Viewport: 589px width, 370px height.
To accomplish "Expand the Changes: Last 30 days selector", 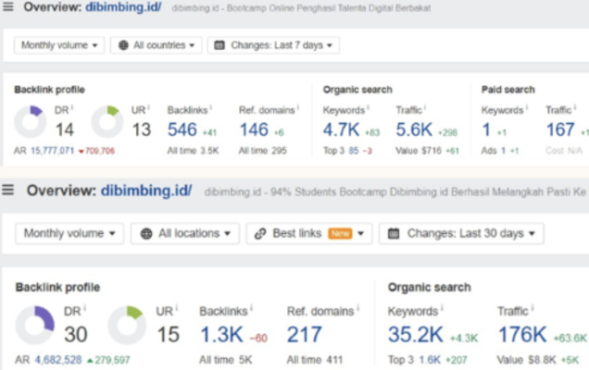I will [x=460, y=234].
